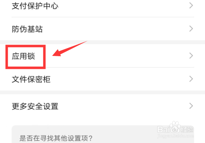
Task: Tap the chevron on the 应用锁 row
Action: [191, 56]
